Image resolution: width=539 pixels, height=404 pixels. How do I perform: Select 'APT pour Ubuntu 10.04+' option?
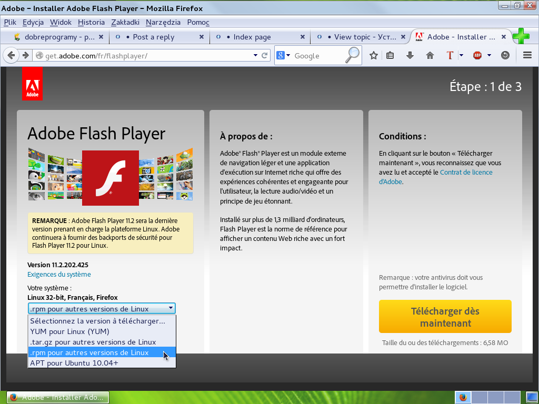click(74, 363)
